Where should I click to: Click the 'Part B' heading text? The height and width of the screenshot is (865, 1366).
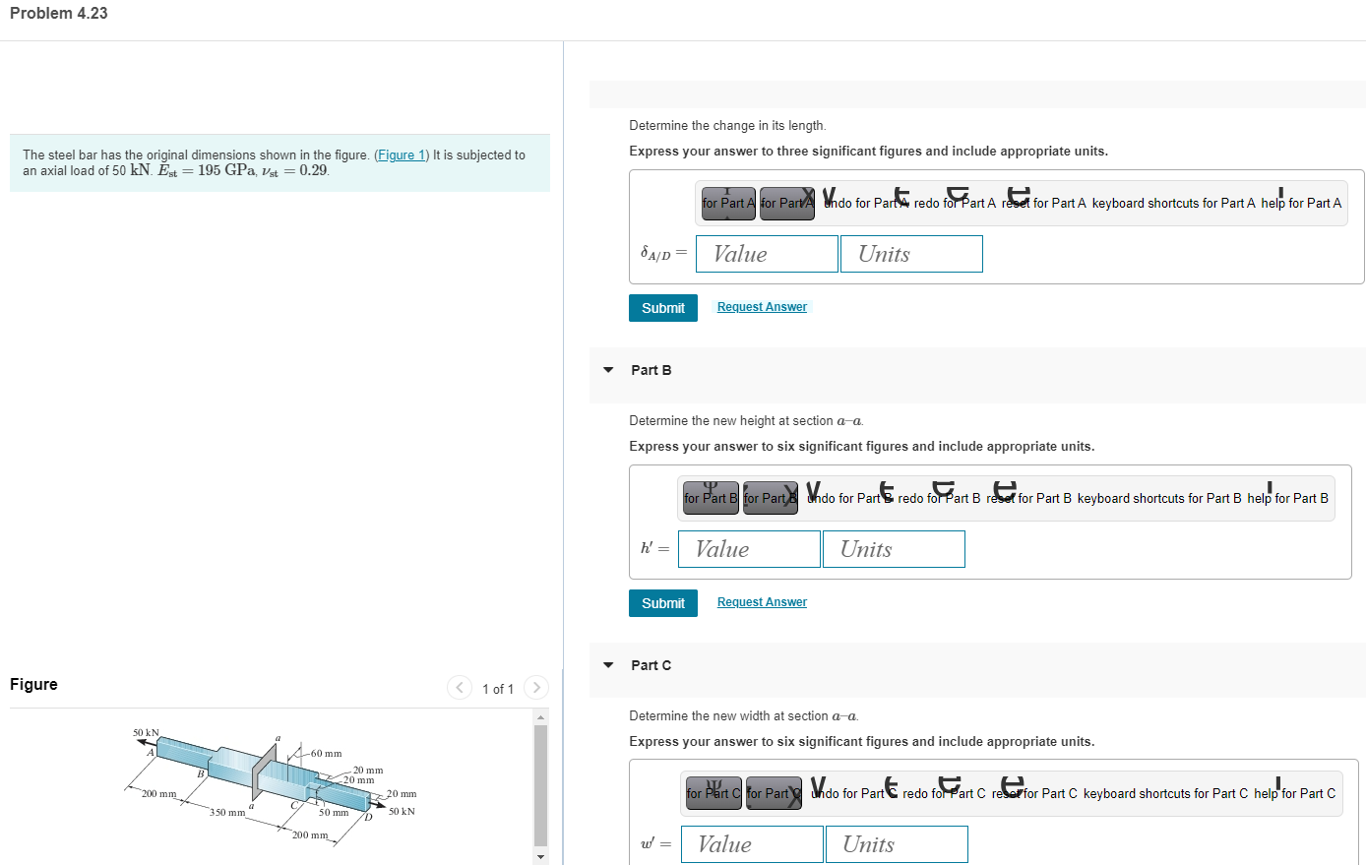(x=652, y=370)
